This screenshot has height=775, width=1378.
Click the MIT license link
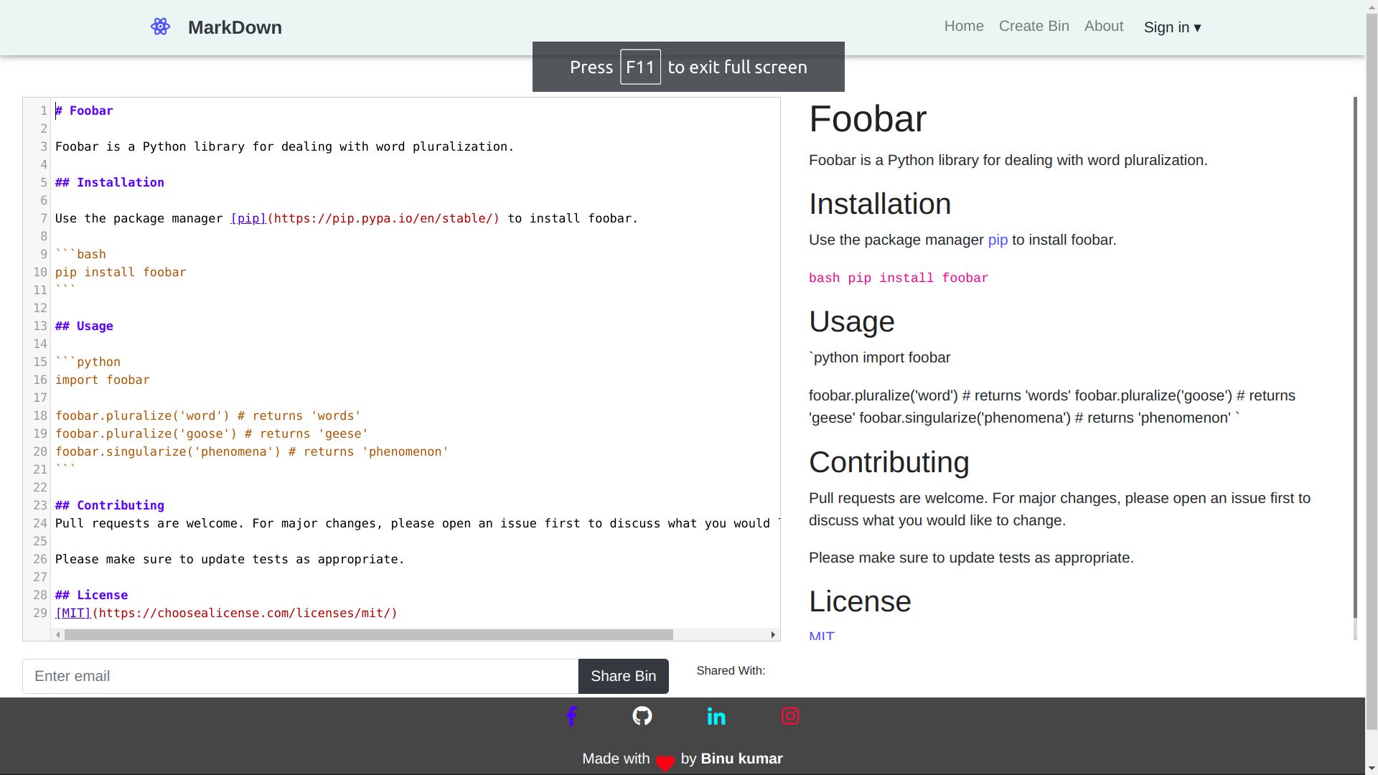click(x=820, y=636)
